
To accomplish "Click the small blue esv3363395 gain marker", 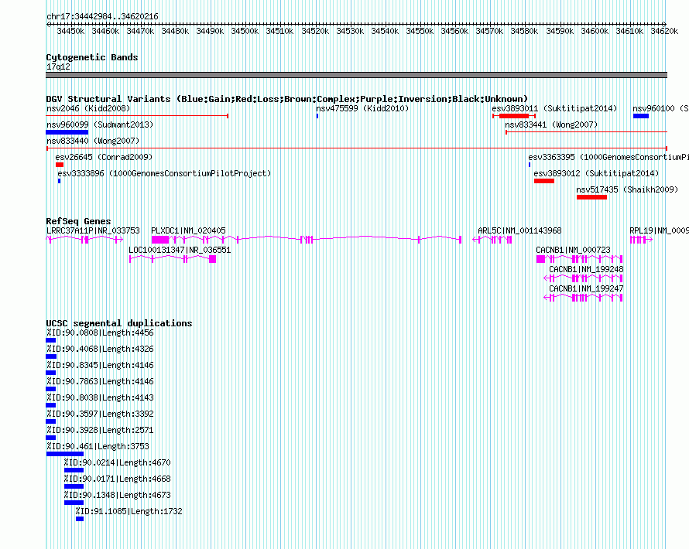I will pyautogui.click(x=529, y=165).
